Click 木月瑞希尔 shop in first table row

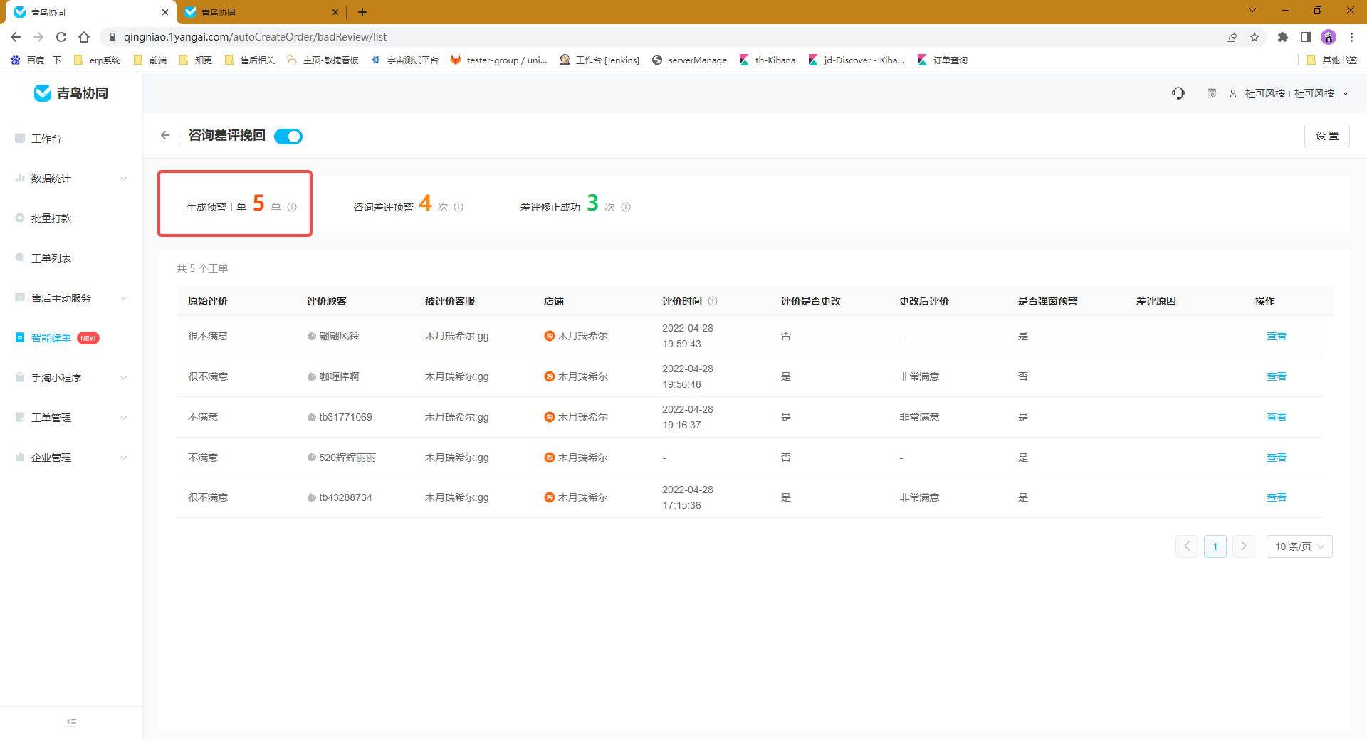coord(582,336)
